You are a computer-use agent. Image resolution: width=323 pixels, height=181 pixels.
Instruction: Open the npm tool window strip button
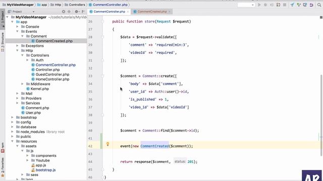coord(3,147)
